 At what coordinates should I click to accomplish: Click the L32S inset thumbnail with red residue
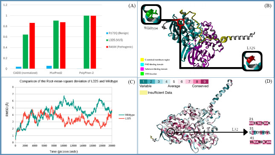click(252, 61)
